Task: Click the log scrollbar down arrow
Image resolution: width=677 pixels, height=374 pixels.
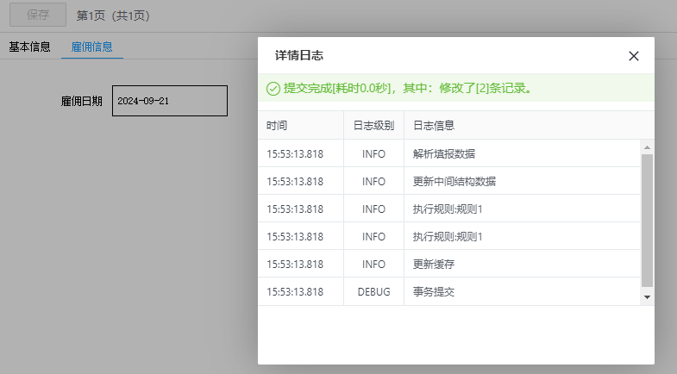Action: click(648, 296)
